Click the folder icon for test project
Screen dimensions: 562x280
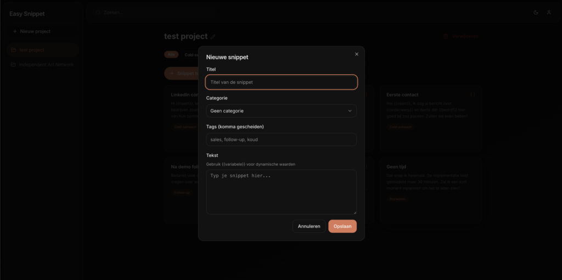(14, 50)
